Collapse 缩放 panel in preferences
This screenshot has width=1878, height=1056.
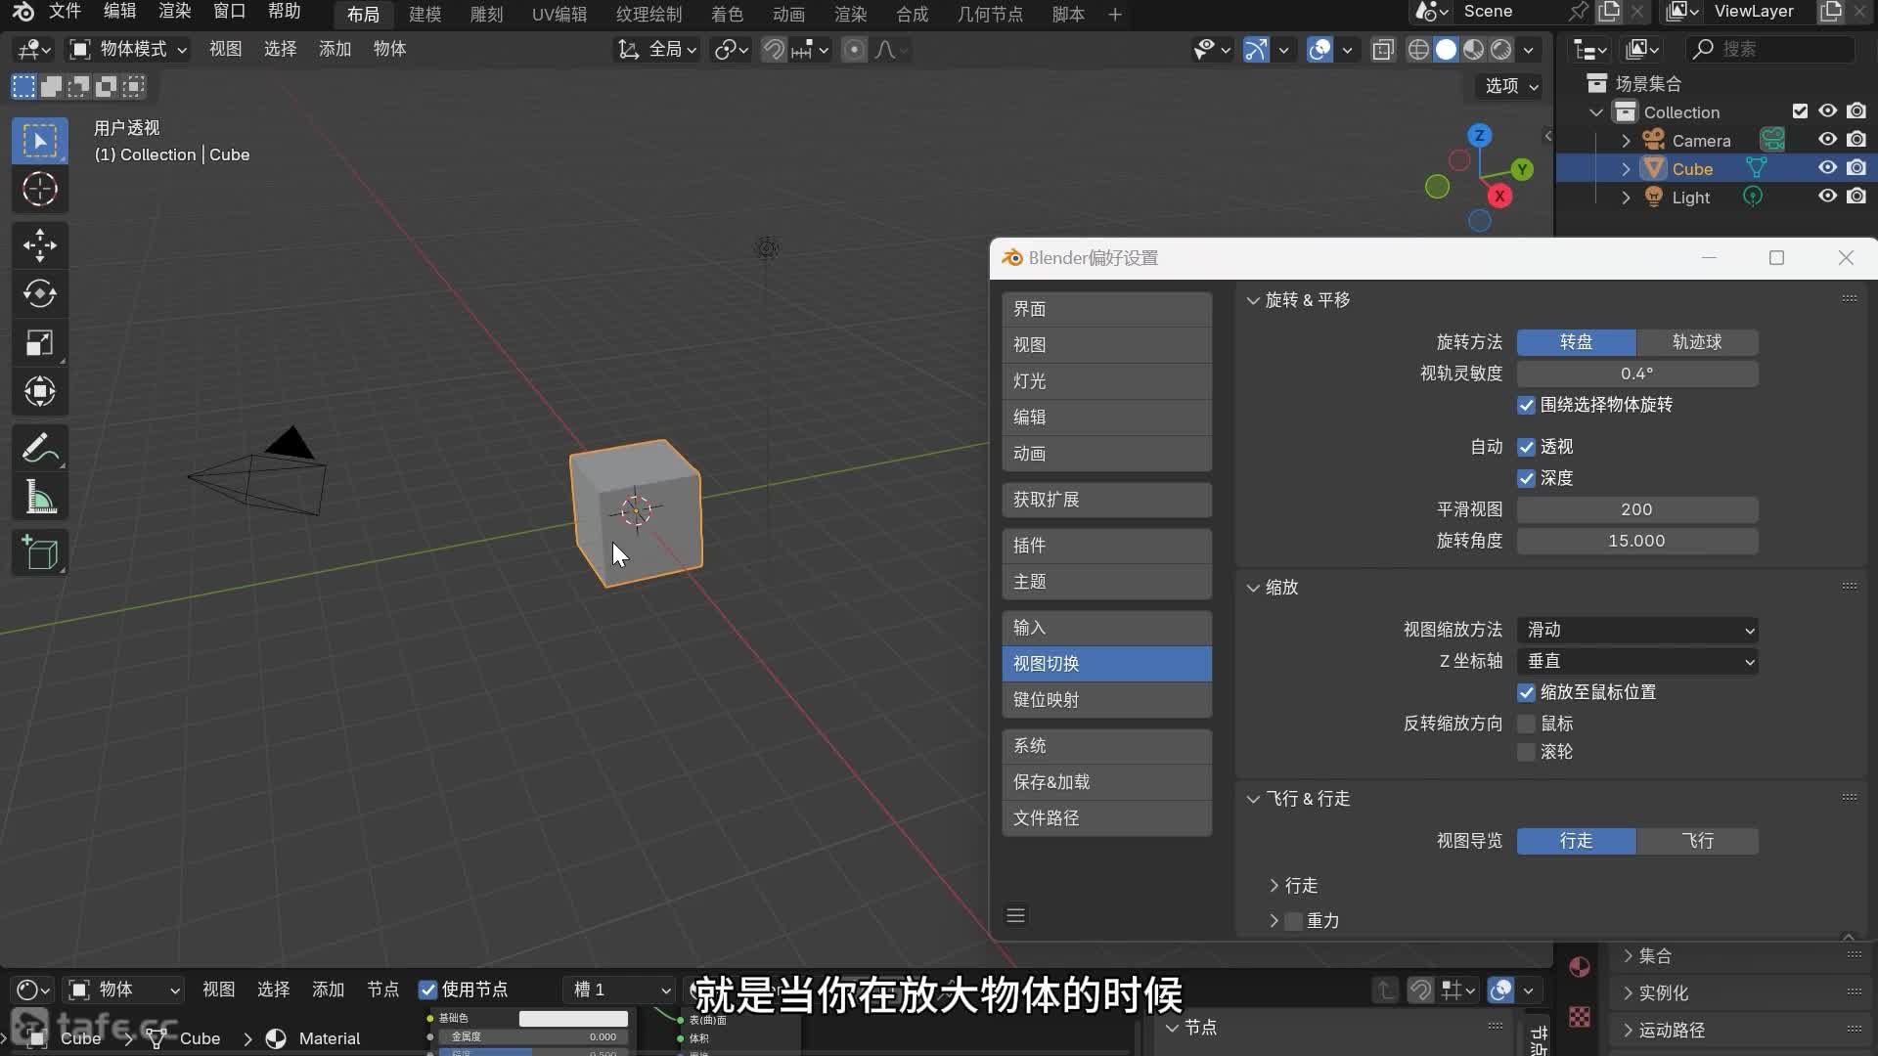1253,588
